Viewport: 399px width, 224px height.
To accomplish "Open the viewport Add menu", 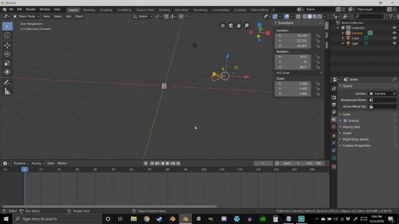I will 68,17.
